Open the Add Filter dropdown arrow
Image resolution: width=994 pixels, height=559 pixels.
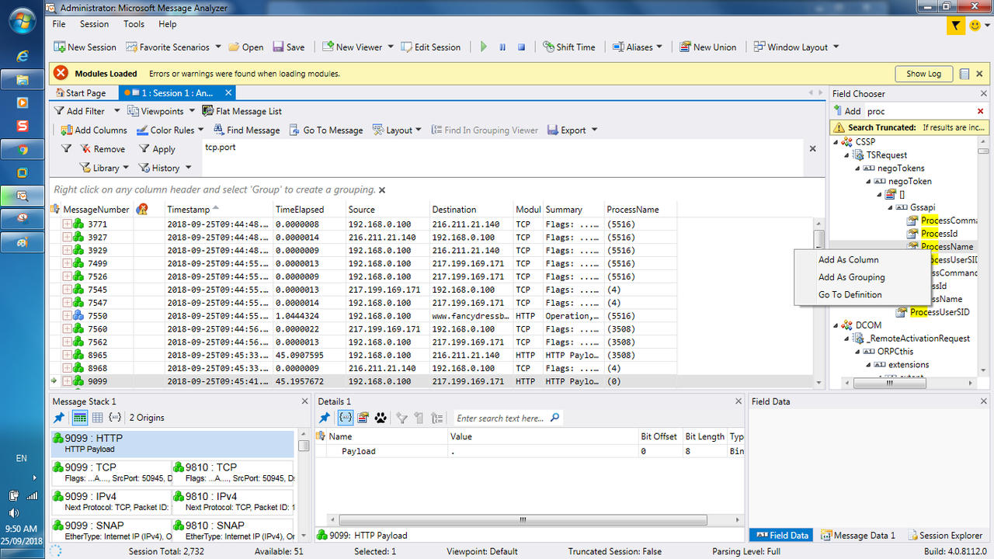(x=117, y=111)
